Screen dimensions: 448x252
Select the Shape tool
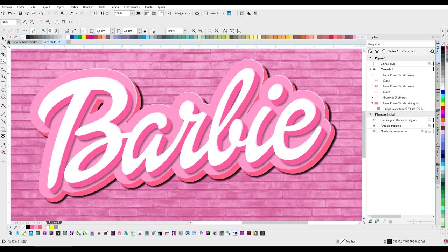tap(3, 45)
